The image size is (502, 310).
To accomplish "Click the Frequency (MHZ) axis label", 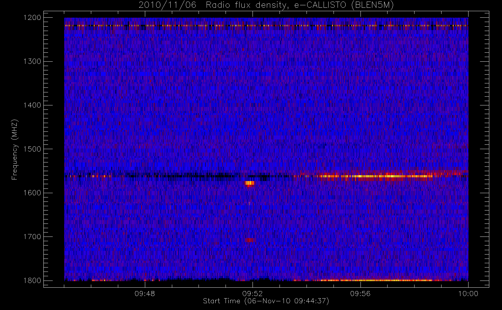I will (x=15, y=149).
